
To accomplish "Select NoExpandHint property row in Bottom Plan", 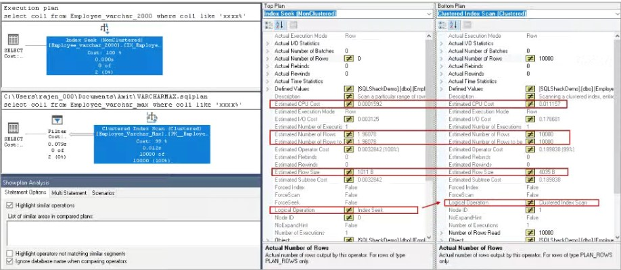I will (526, 217).
